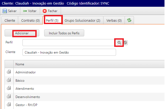The height and width of the screenshot is (109, 165).
Task: Click the icon beside Gestor - RH/DP row
Action: pos(9,104)
